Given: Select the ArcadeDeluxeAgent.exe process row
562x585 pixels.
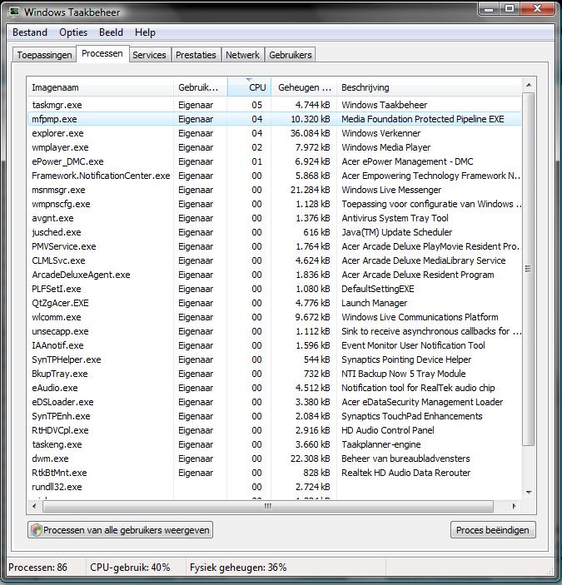Looking at the screenshot, I should coord(274,275).
